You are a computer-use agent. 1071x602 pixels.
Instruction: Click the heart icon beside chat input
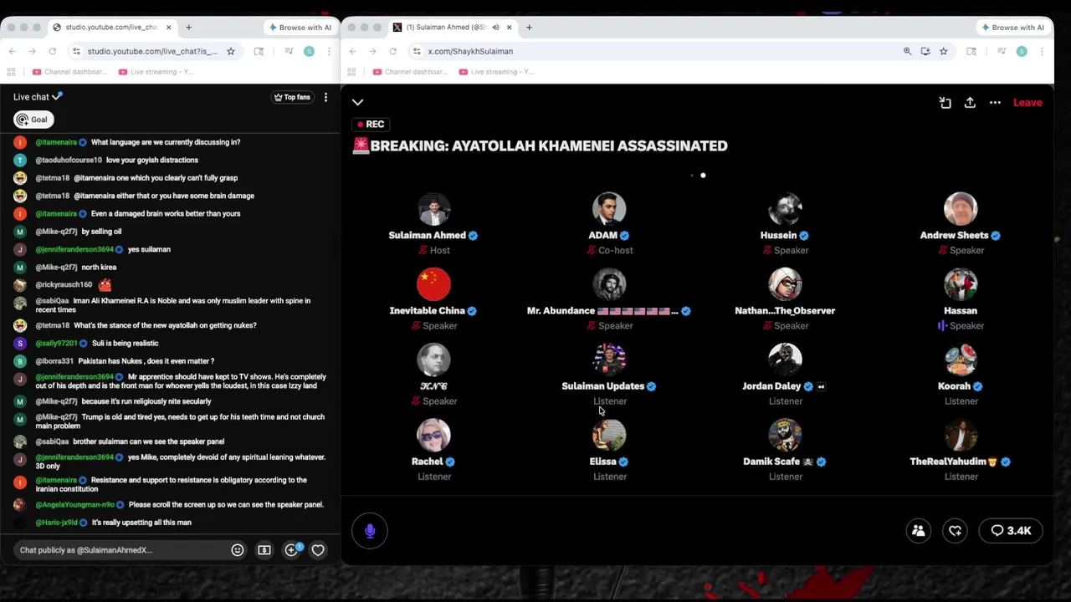click(x=318, y=550)
